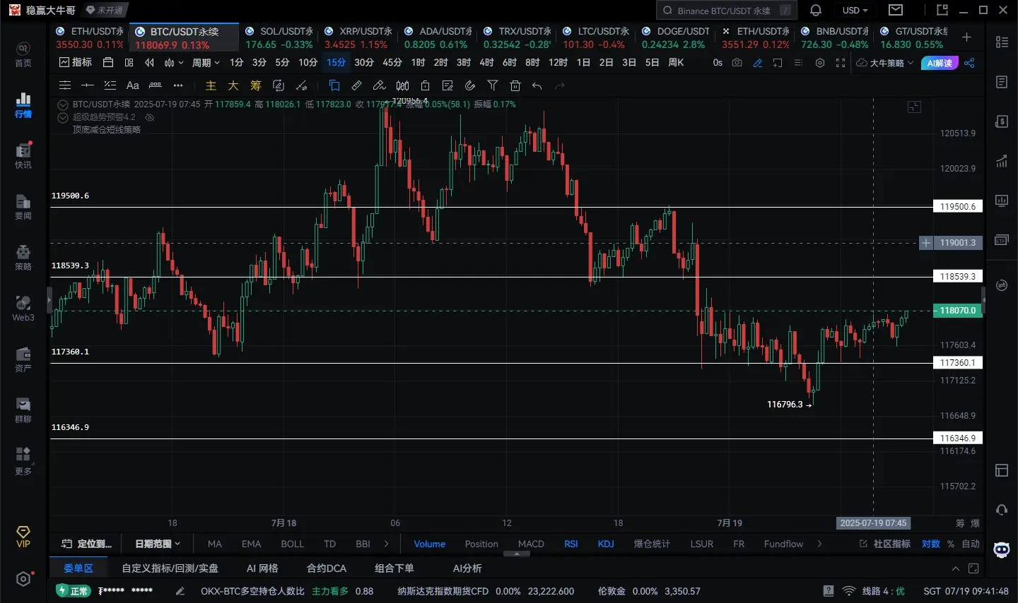Select the text Aa drawing tool
Screen dimensions: 1018x603
132,85
